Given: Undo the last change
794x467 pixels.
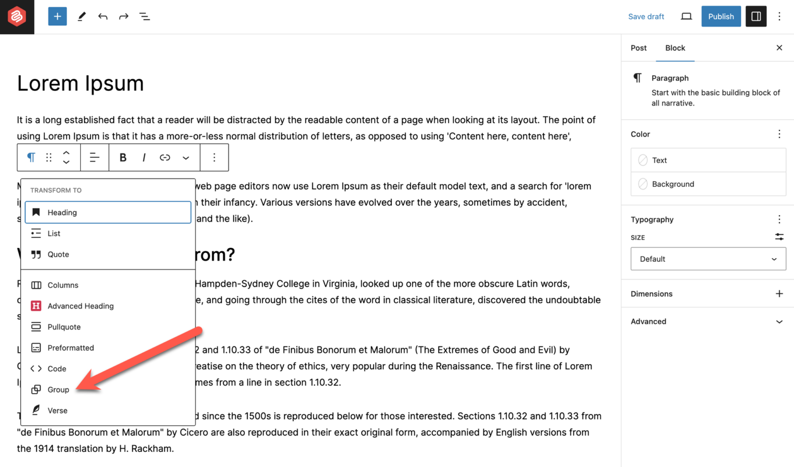Looking at the screenshot, I should (102, 16).
